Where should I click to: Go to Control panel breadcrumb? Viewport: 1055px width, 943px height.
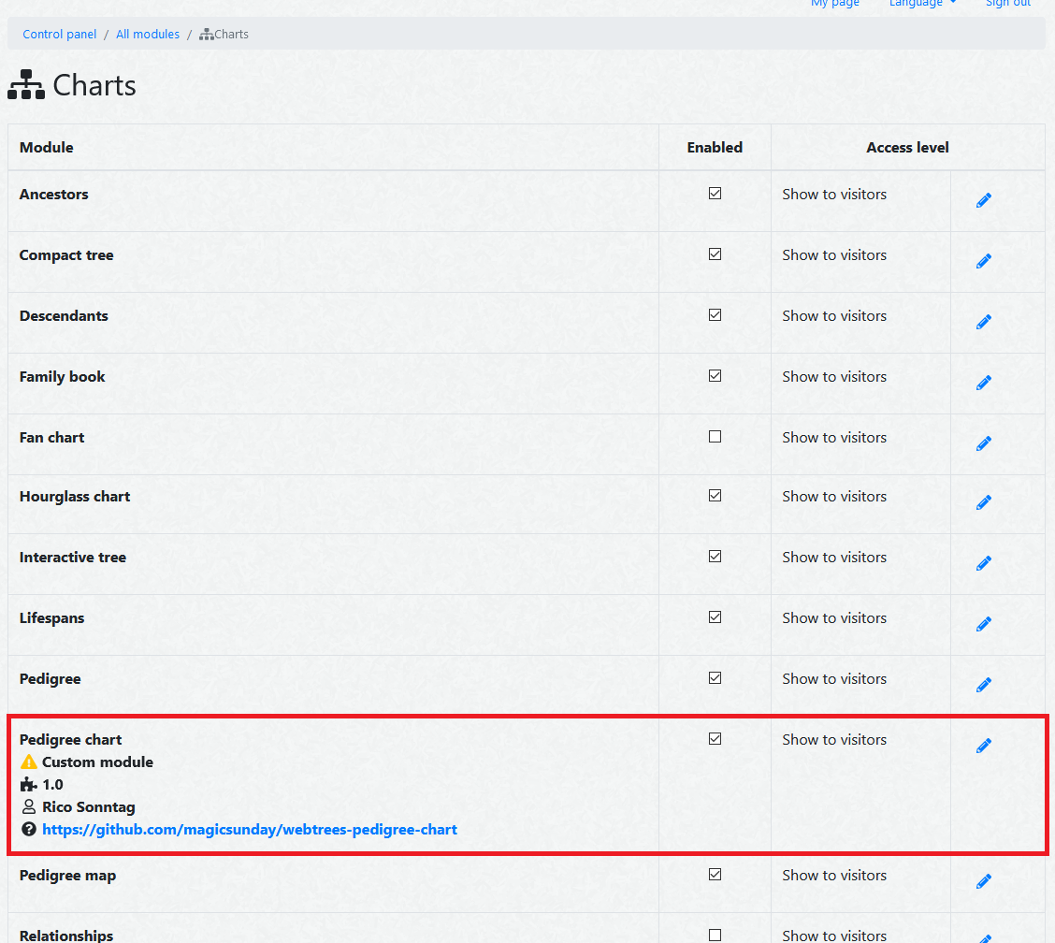[x=59, y=35]
